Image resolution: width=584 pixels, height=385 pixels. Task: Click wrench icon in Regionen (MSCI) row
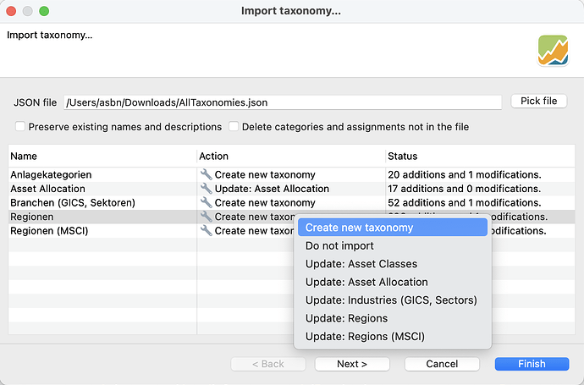pos(206,231)
